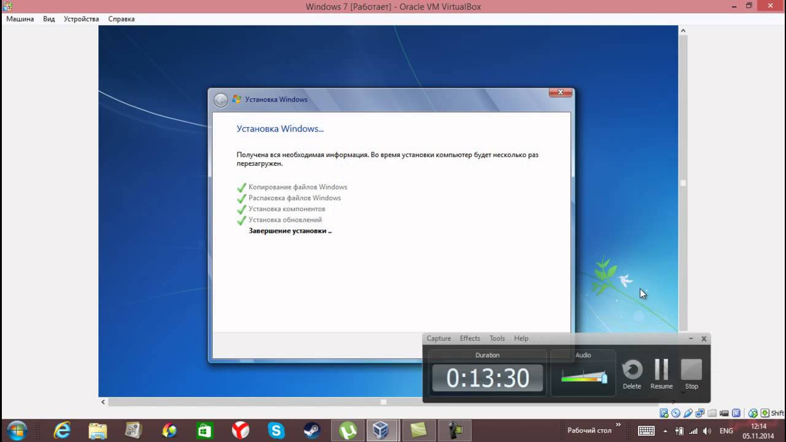Image resolution: width=786 pixels, height=442 pixels.
Task: Close the recorder panel
Action: coord(704,338)
